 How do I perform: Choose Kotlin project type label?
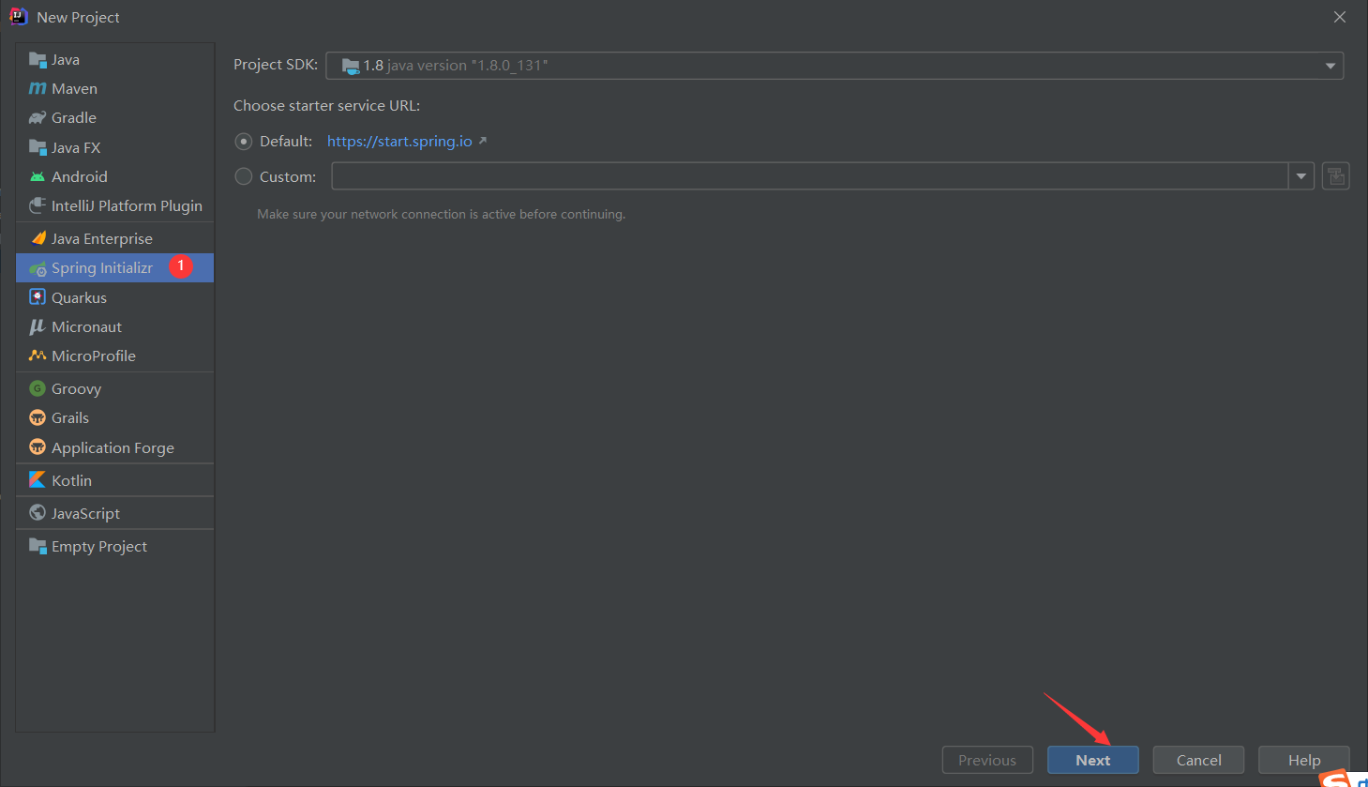tap(72, 480)
